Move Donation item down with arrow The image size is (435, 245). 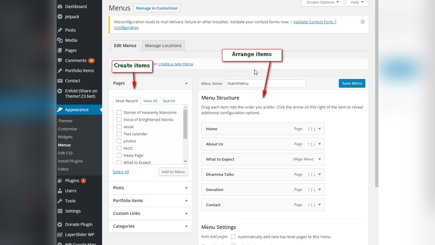click(315, 189)
